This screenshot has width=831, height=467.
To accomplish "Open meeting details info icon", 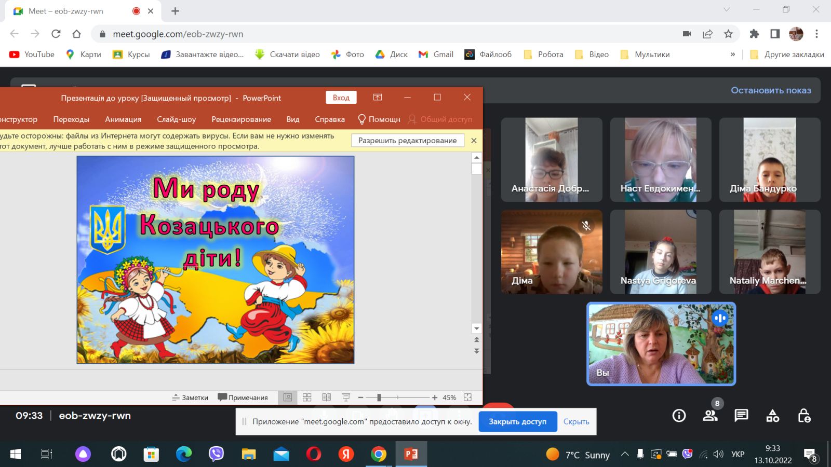I will click(x=679, y=416).
